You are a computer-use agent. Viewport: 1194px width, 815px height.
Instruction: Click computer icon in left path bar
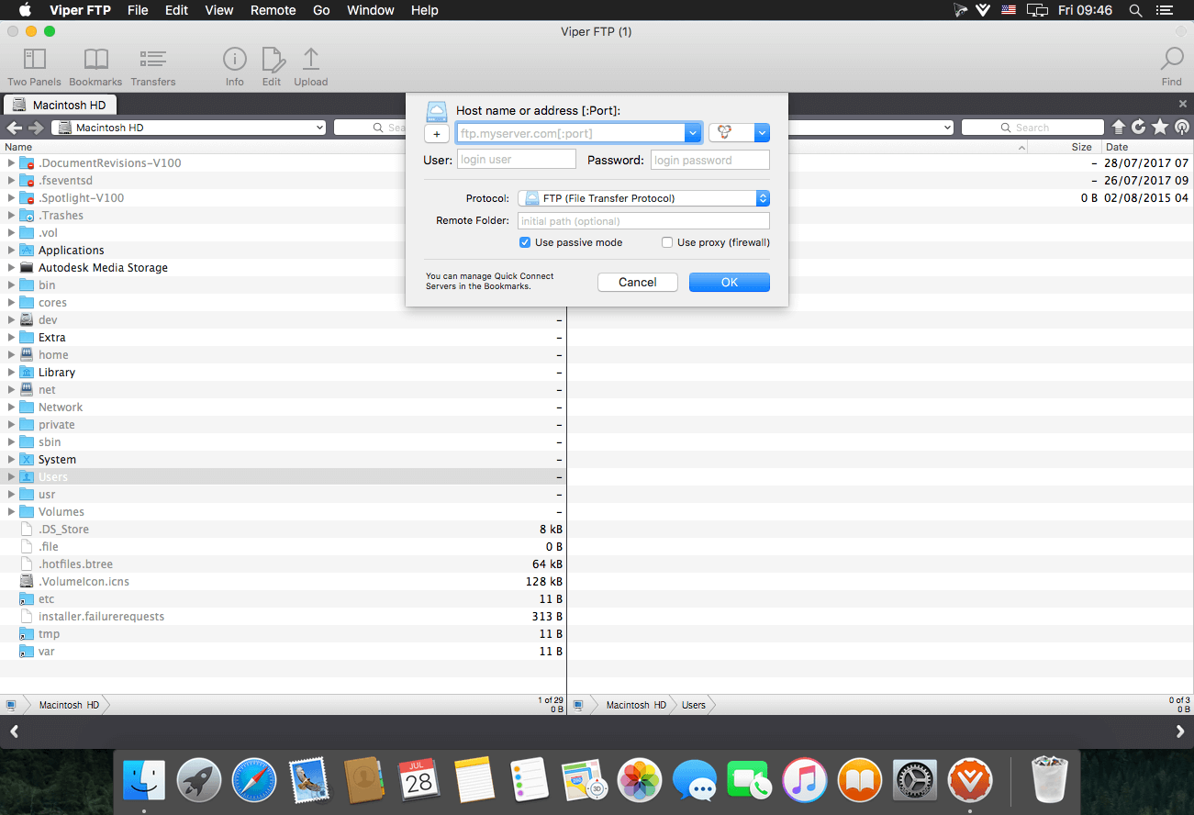tap(11, 705)
